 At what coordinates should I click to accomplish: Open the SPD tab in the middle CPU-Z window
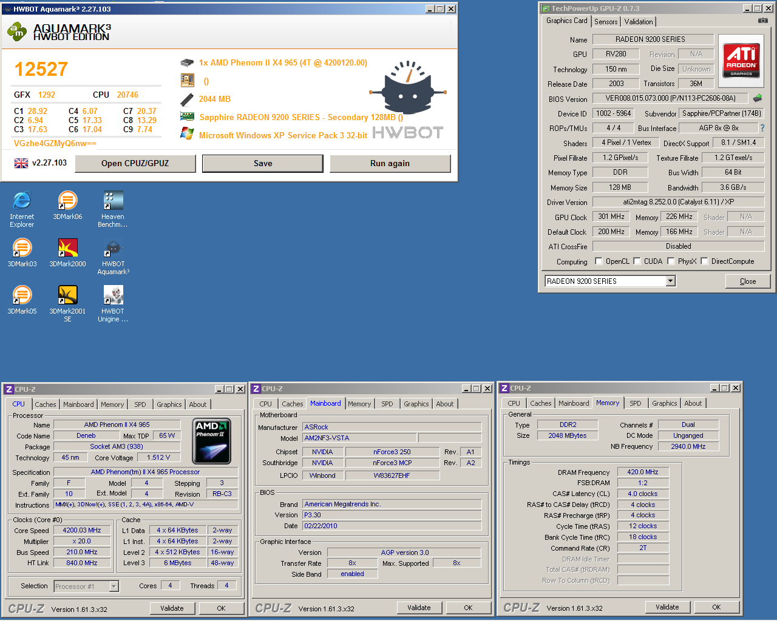(387, 404)
